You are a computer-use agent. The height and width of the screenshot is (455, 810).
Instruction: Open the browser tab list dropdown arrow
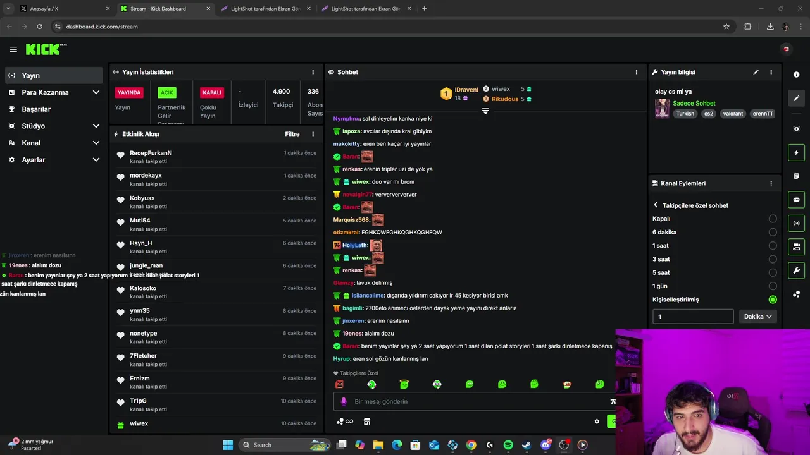(x=8, y=9)
